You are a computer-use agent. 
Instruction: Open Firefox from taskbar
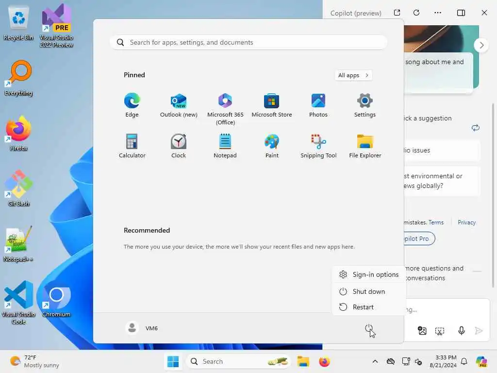coord(324,361)
